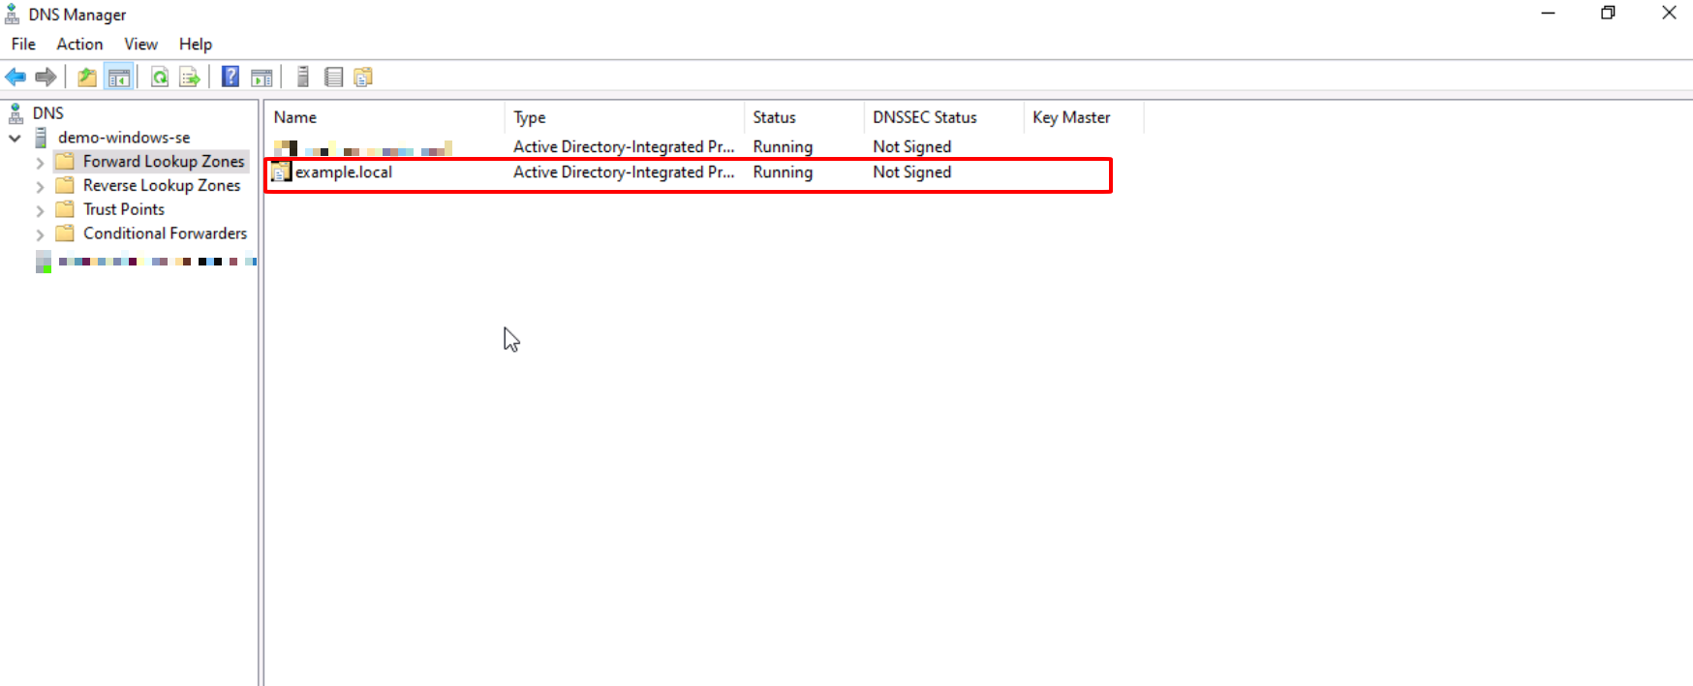This screenshot has height=686, width=1693.
Task: Toggle the Show/Hide Action Pane button
Action: [x=262, y=78]
